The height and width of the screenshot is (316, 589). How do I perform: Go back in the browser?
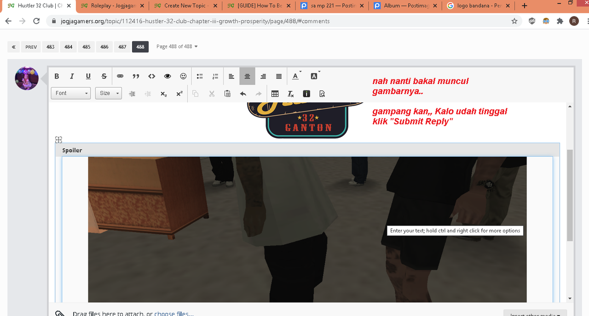[x=8, y=21]
